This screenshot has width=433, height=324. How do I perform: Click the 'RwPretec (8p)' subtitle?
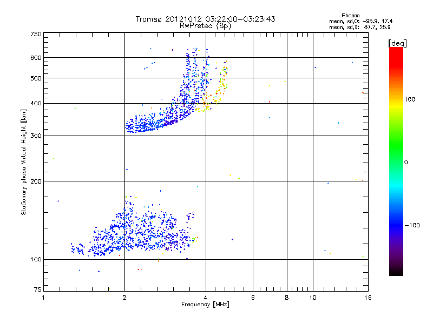[x=205, y=26]
